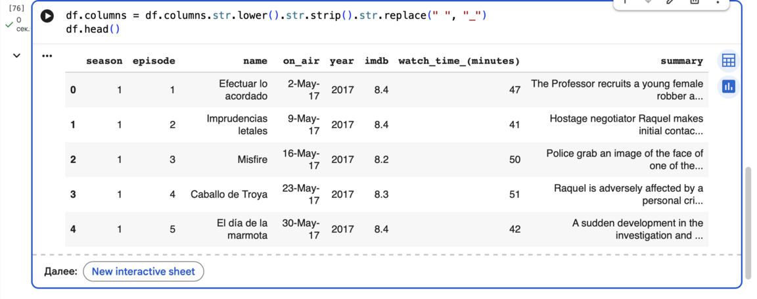
Task: Open output actions three-dot menu
Action: 47,56
